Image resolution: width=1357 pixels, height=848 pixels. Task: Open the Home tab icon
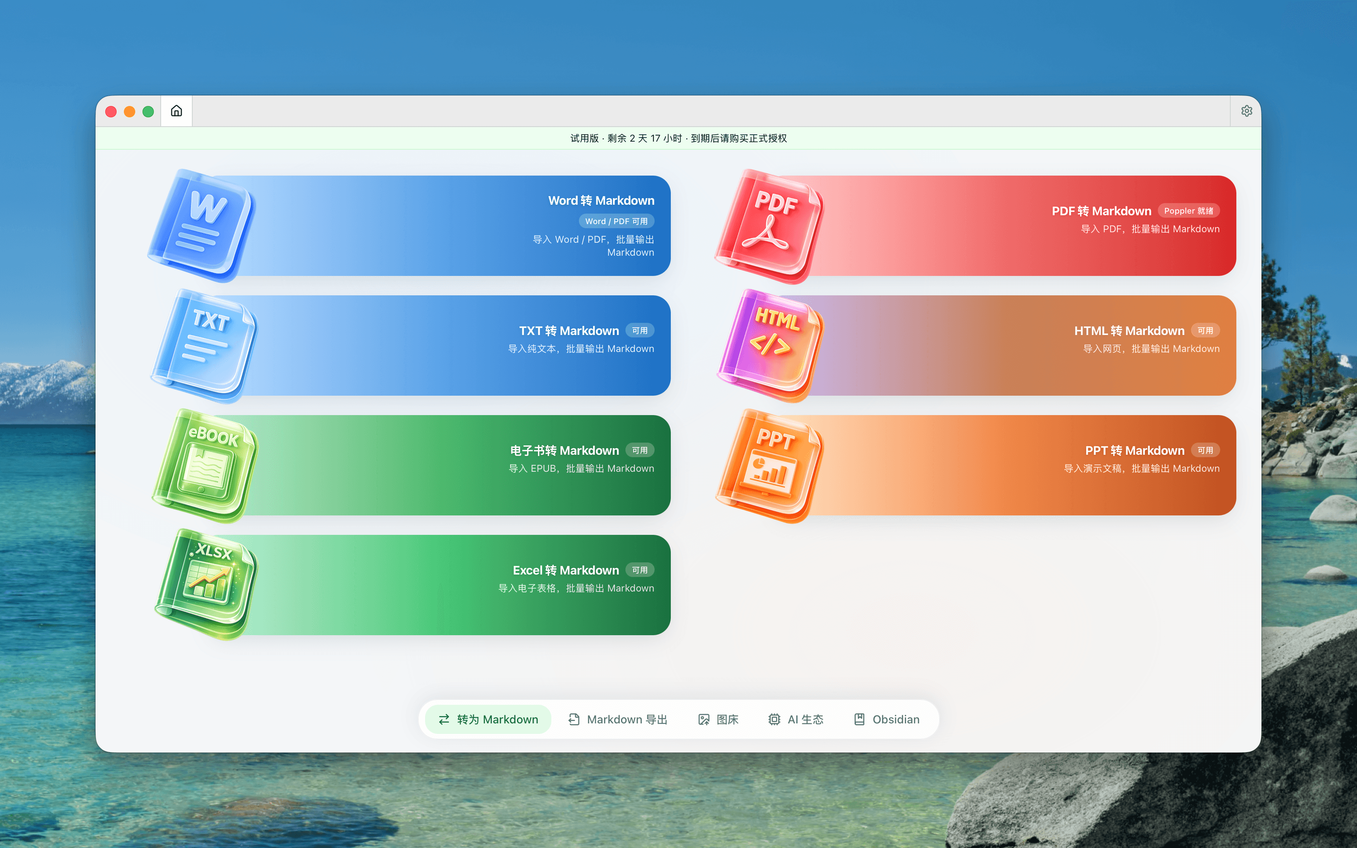click(x=176, y=111)
